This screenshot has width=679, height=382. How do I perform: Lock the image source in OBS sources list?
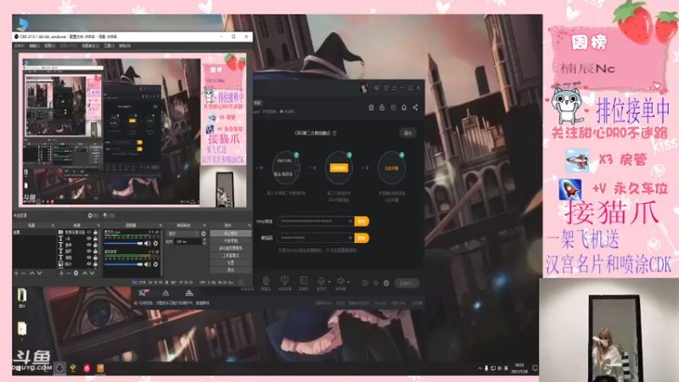pyautogui.click(x=95, y=264)
